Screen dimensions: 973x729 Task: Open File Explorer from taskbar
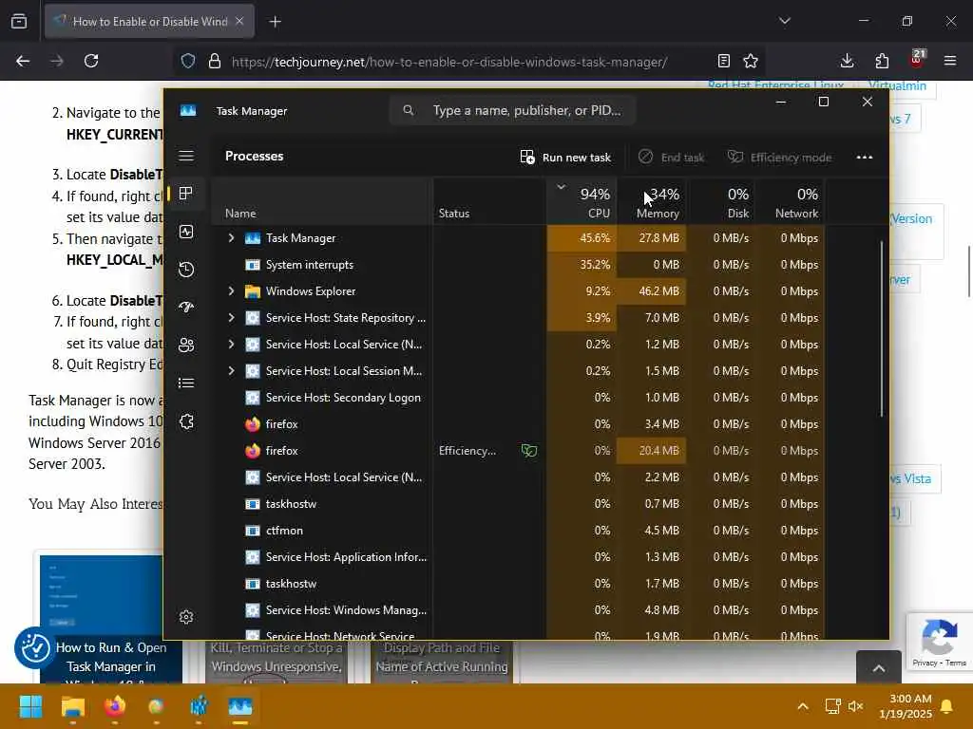click(x=72, y=706)
